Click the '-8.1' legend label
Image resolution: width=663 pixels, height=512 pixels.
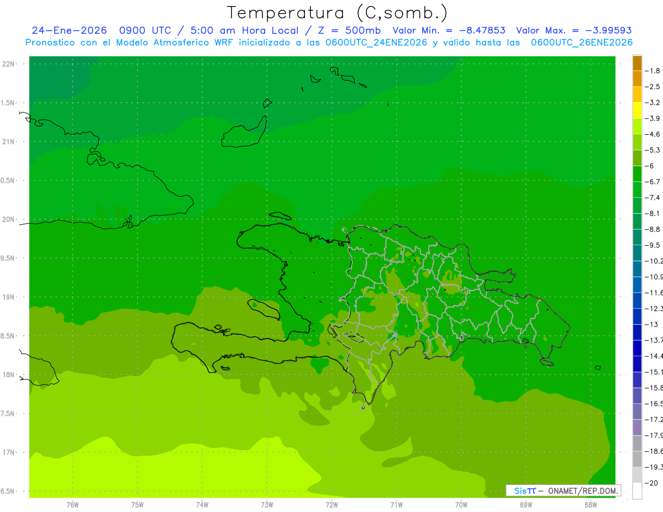[653, 214]
